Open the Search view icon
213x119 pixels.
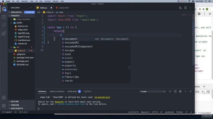pos(4,25)
